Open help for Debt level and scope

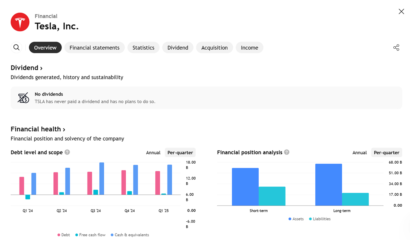(67, 152)
